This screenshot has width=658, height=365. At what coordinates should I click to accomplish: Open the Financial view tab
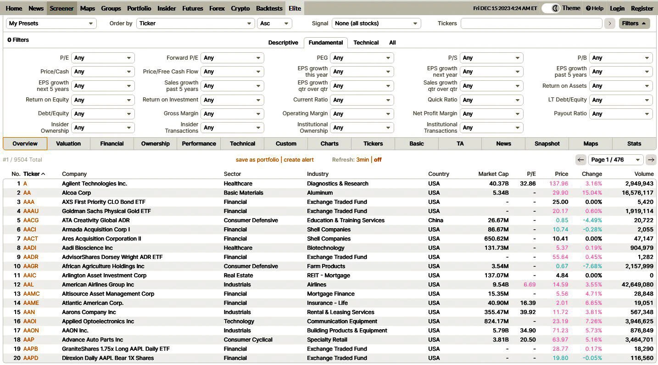coord(112,144)
